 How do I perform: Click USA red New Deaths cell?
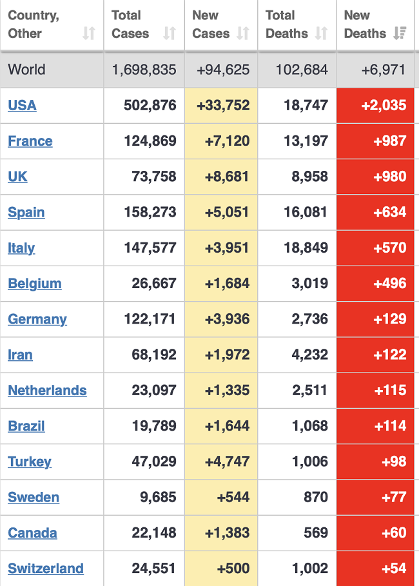375,105
